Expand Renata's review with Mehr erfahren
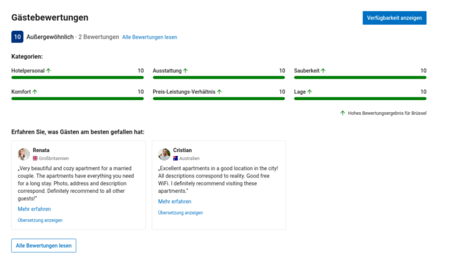Screen dimensions: 452x263 coord(34,209)
